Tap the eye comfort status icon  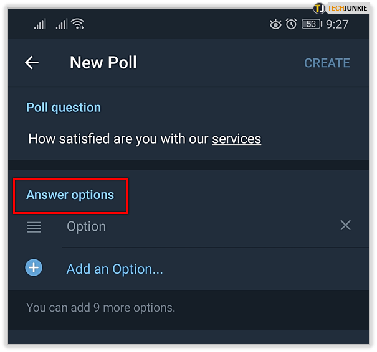click(x=275, y=24)
